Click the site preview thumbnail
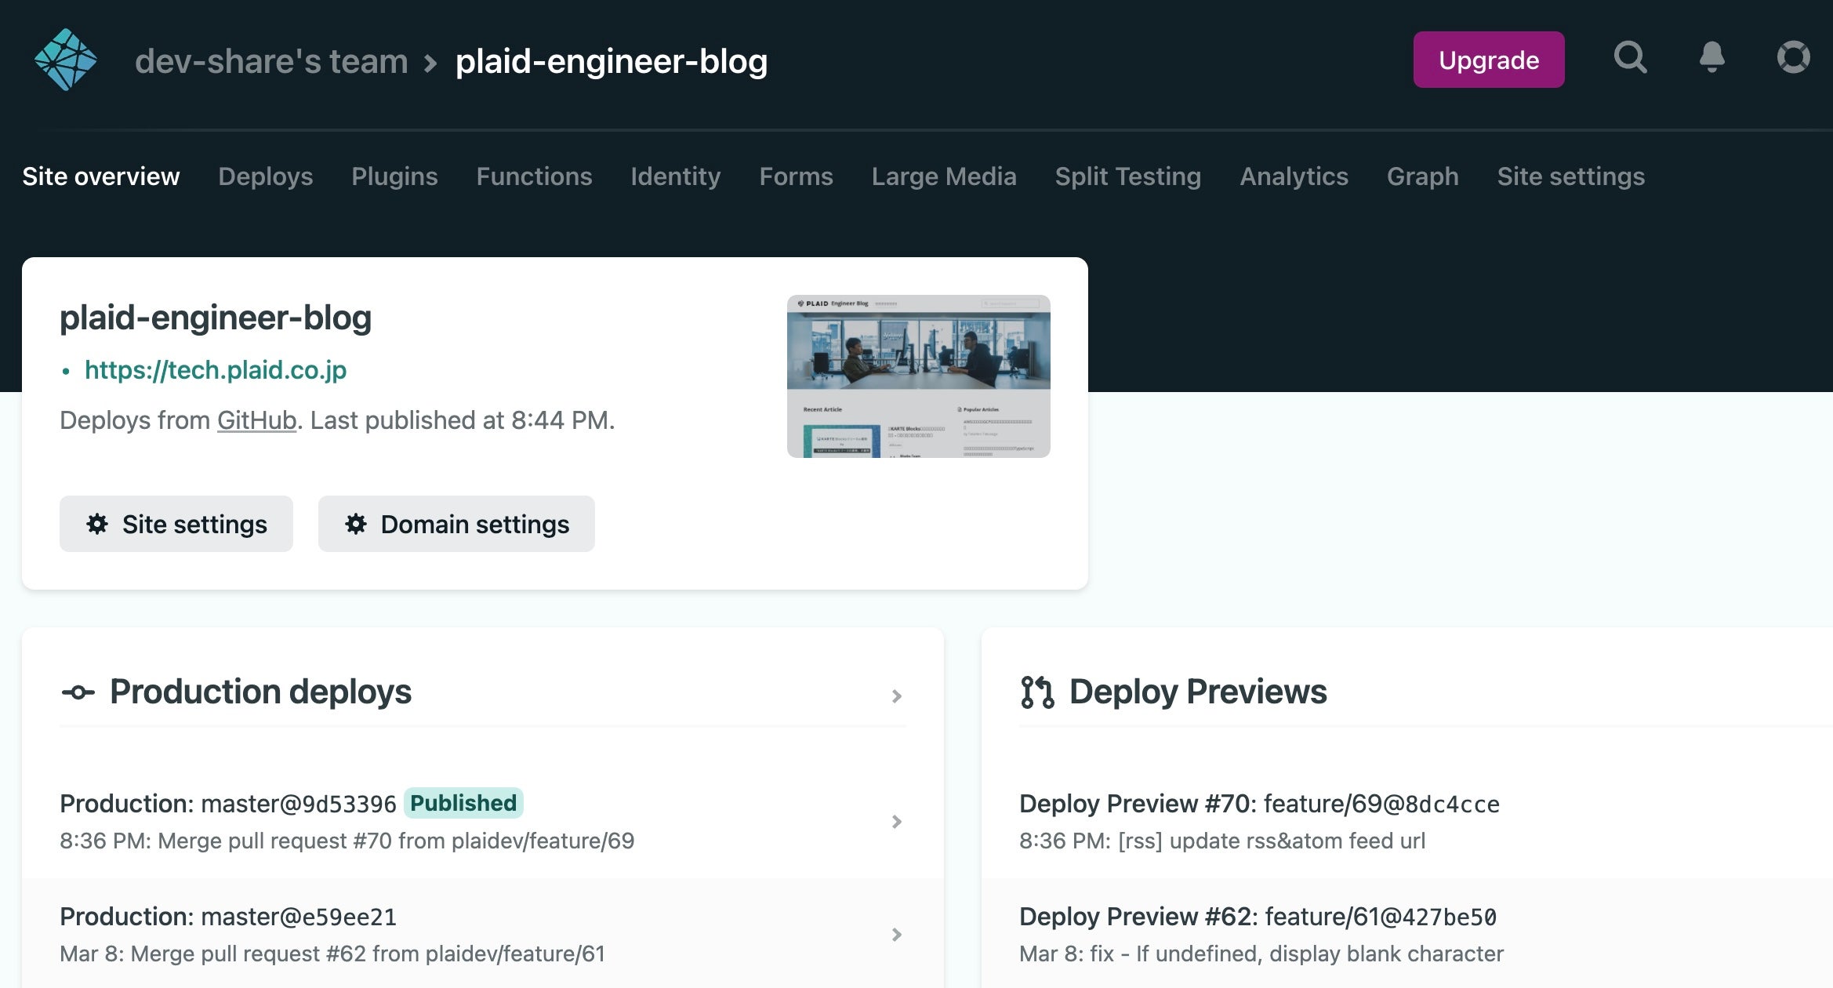The width and height of the screenshot is (1833, 988). point(918,376)
